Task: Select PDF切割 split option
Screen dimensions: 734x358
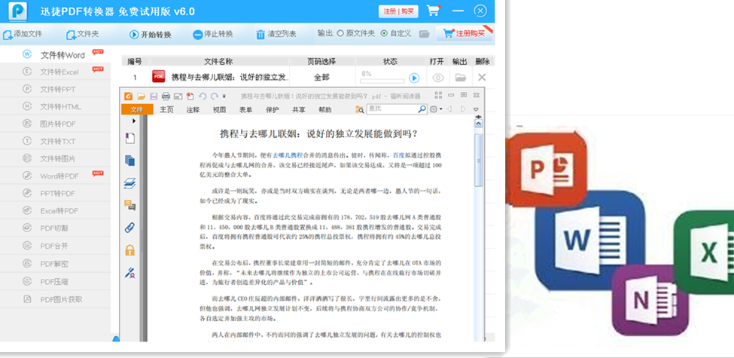Action: point(55,228)
